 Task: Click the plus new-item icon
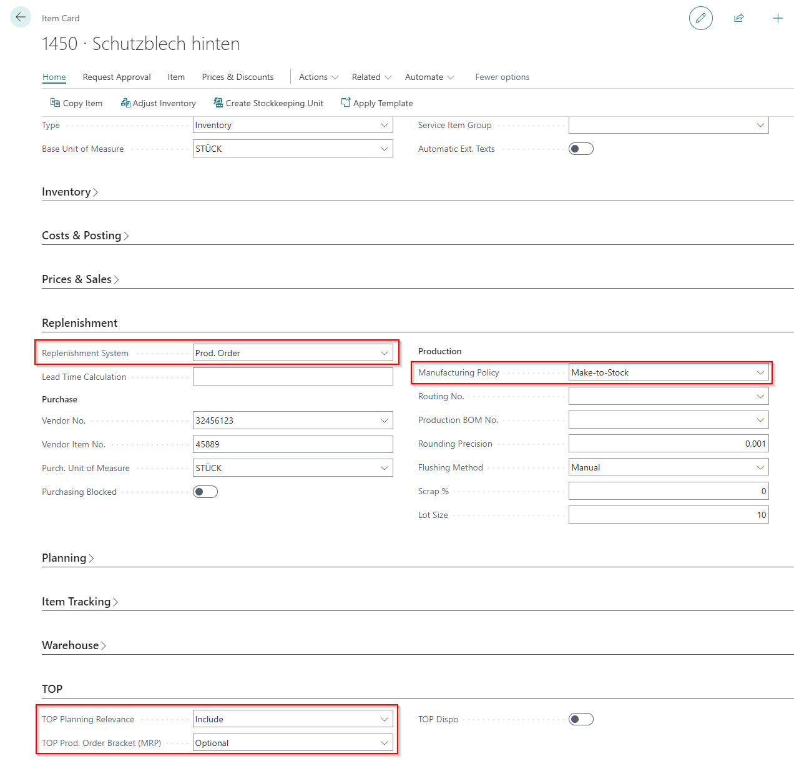point(778,18)
